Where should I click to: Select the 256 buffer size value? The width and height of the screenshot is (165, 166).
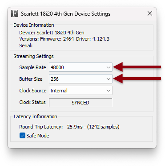(55, 79)
